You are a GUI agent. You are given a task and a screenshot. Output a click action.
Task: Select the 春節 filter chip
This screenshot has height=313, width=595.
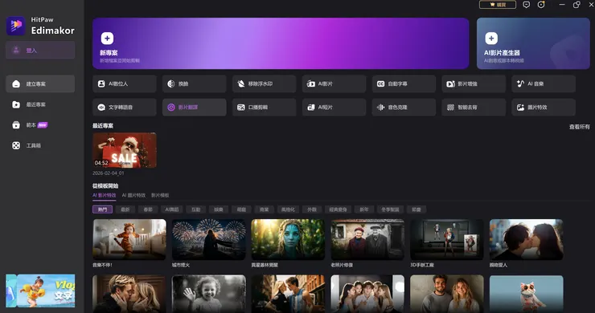coord(148,209)
